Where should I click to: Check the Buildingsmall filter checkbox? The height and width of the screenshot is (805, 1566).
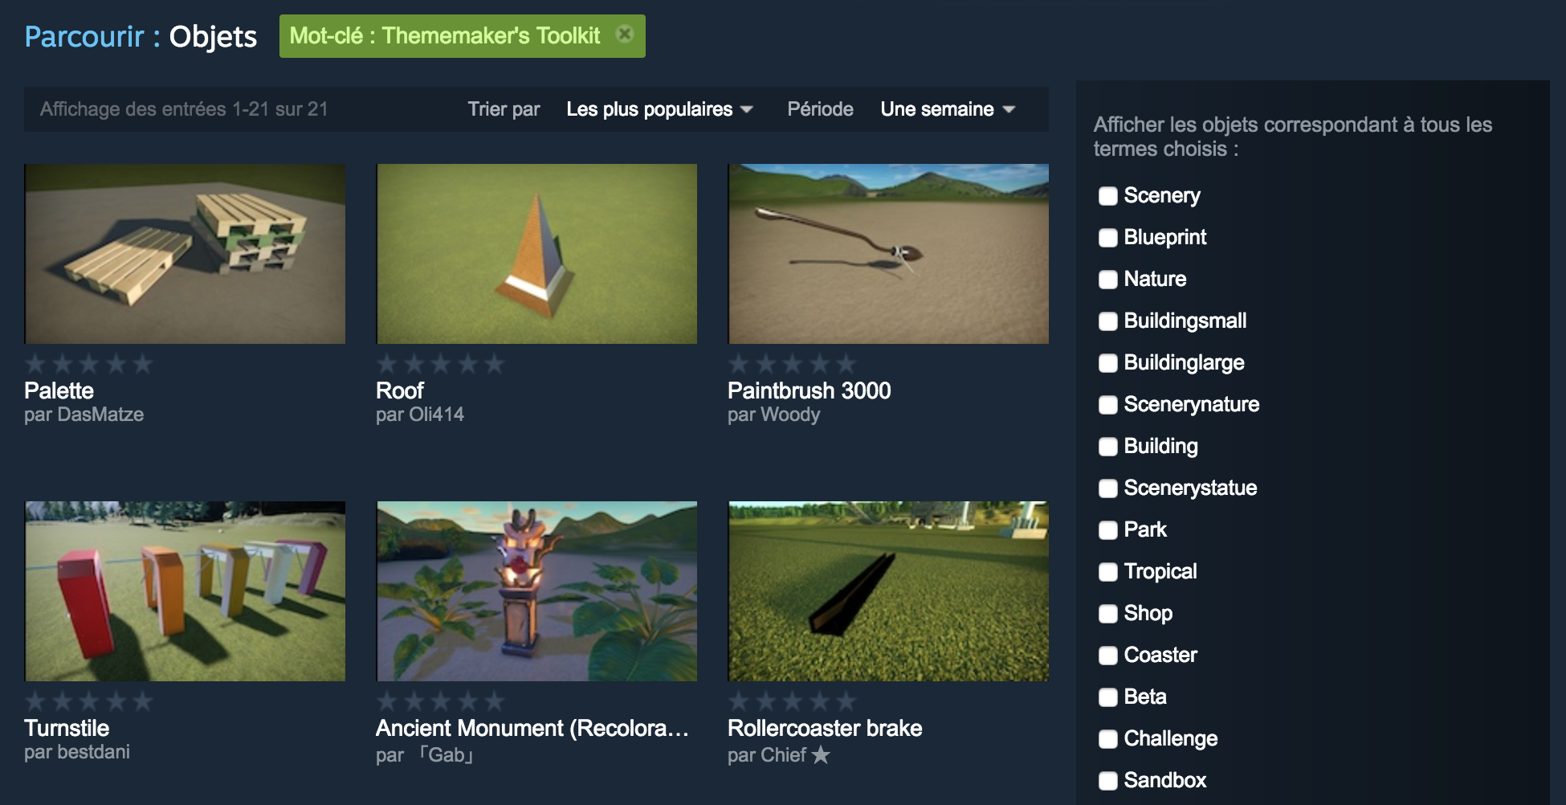coord(1107,321)
